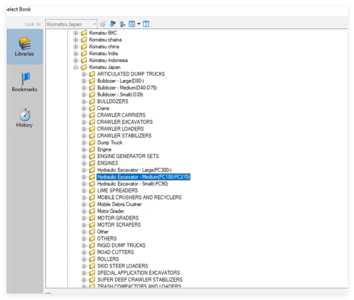Select SPECIAL APPLICATION EXCAVATORS entry
354x300 pixels.
(138, 273)
